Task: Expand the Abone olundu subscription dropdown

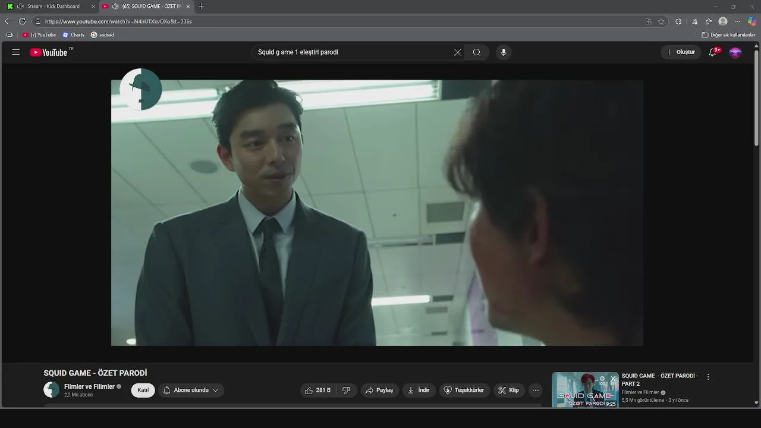Action: [x=191, y=391]
